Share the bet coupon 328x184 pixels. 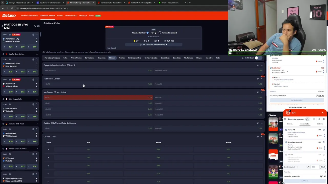[319, 119]
